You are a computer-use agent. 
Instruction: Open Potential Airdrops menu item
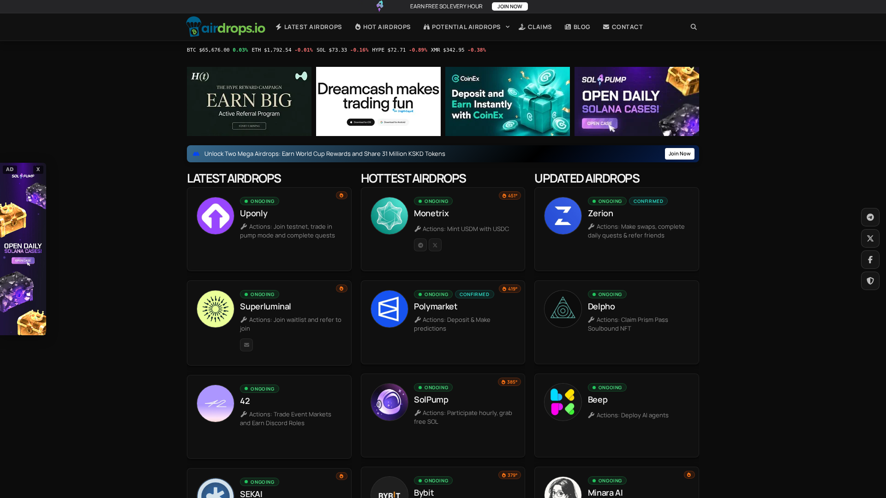tap(462, 27)
